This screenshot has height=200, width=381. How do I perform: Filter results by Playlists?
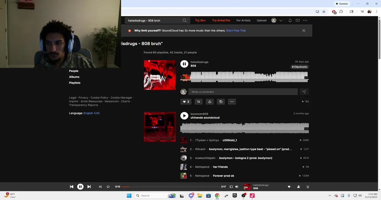point(75,83)
